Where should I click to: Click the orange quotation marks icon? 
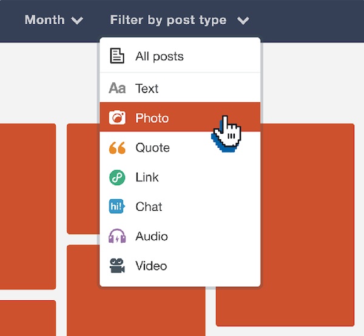point(117,148)
